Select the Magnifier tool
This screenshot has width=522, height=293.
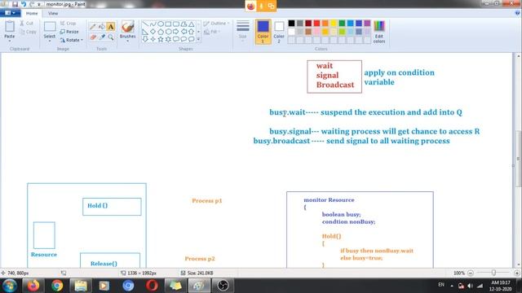111,37
